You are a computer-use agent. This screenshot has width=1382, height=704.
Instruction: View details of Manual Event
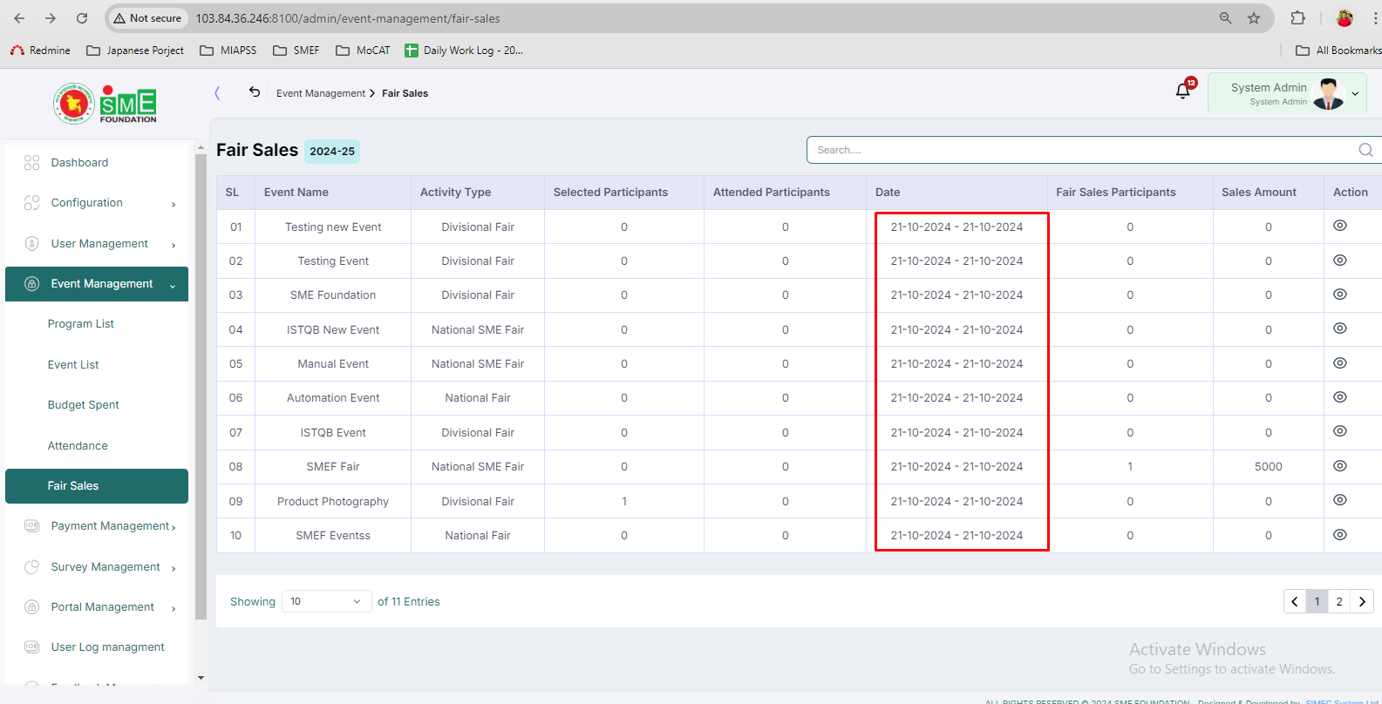[x=1340, y=363]
